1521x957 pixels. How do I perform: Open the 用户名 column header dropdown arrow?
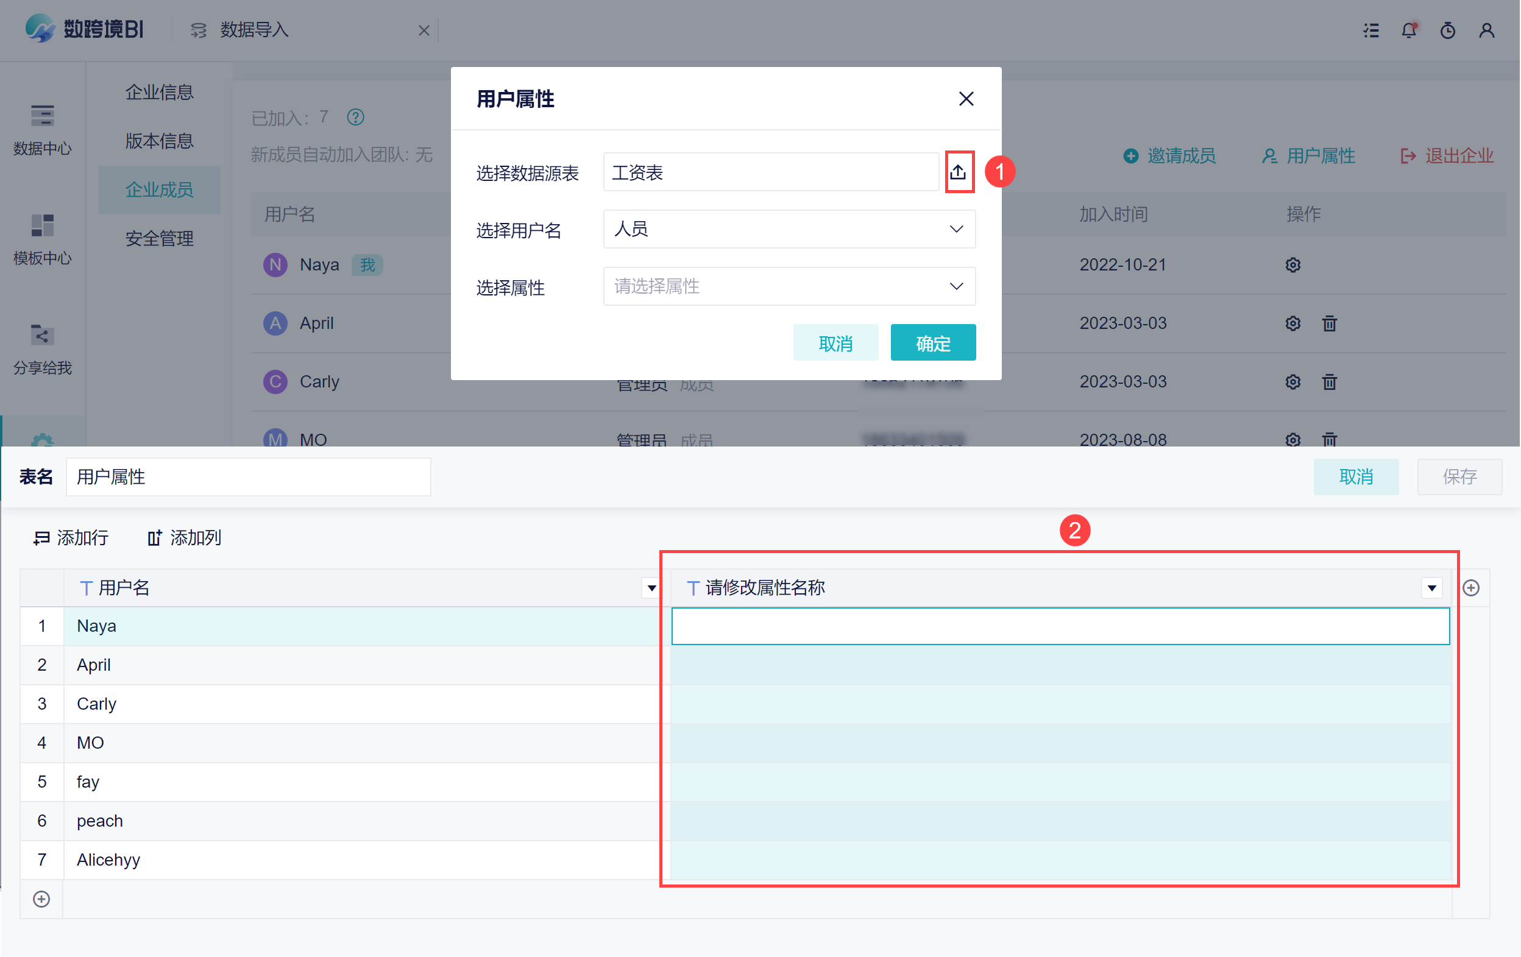(651, 588)
